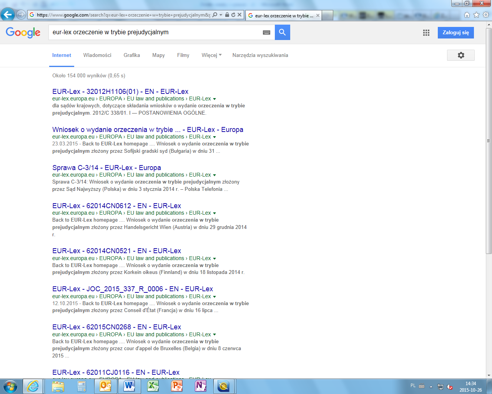
Task: Click the Windows Start button
Action: pyautogui.click(x=10, y=386)
